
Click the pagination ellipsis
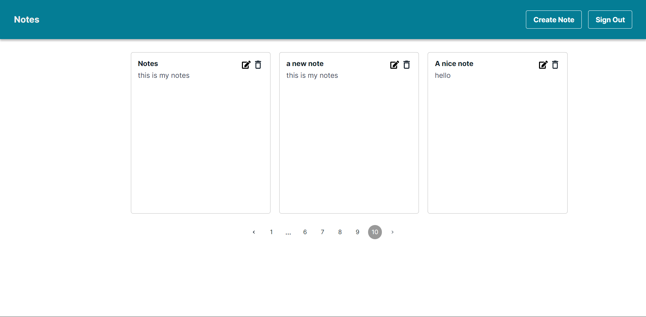288,233
